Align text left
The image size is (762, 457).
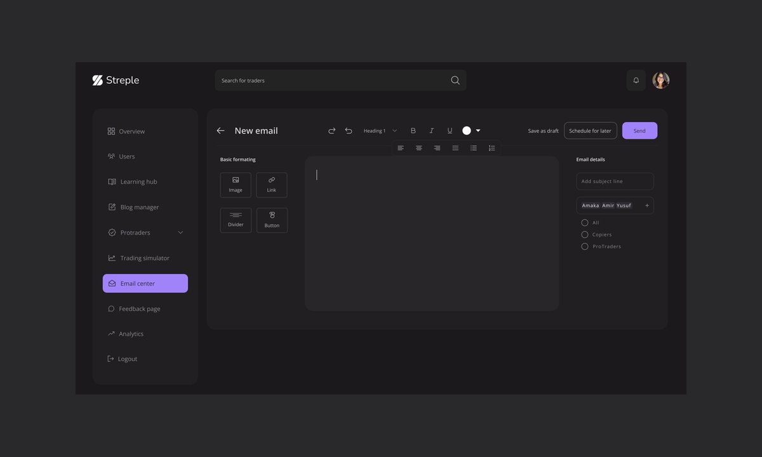[401, 147]
